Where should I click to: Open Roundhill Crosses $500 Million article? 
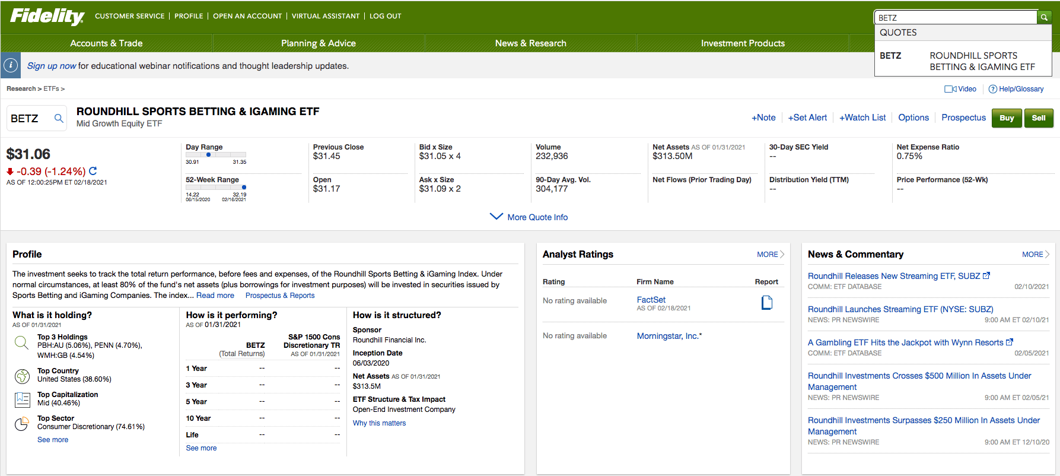point(919,381)
